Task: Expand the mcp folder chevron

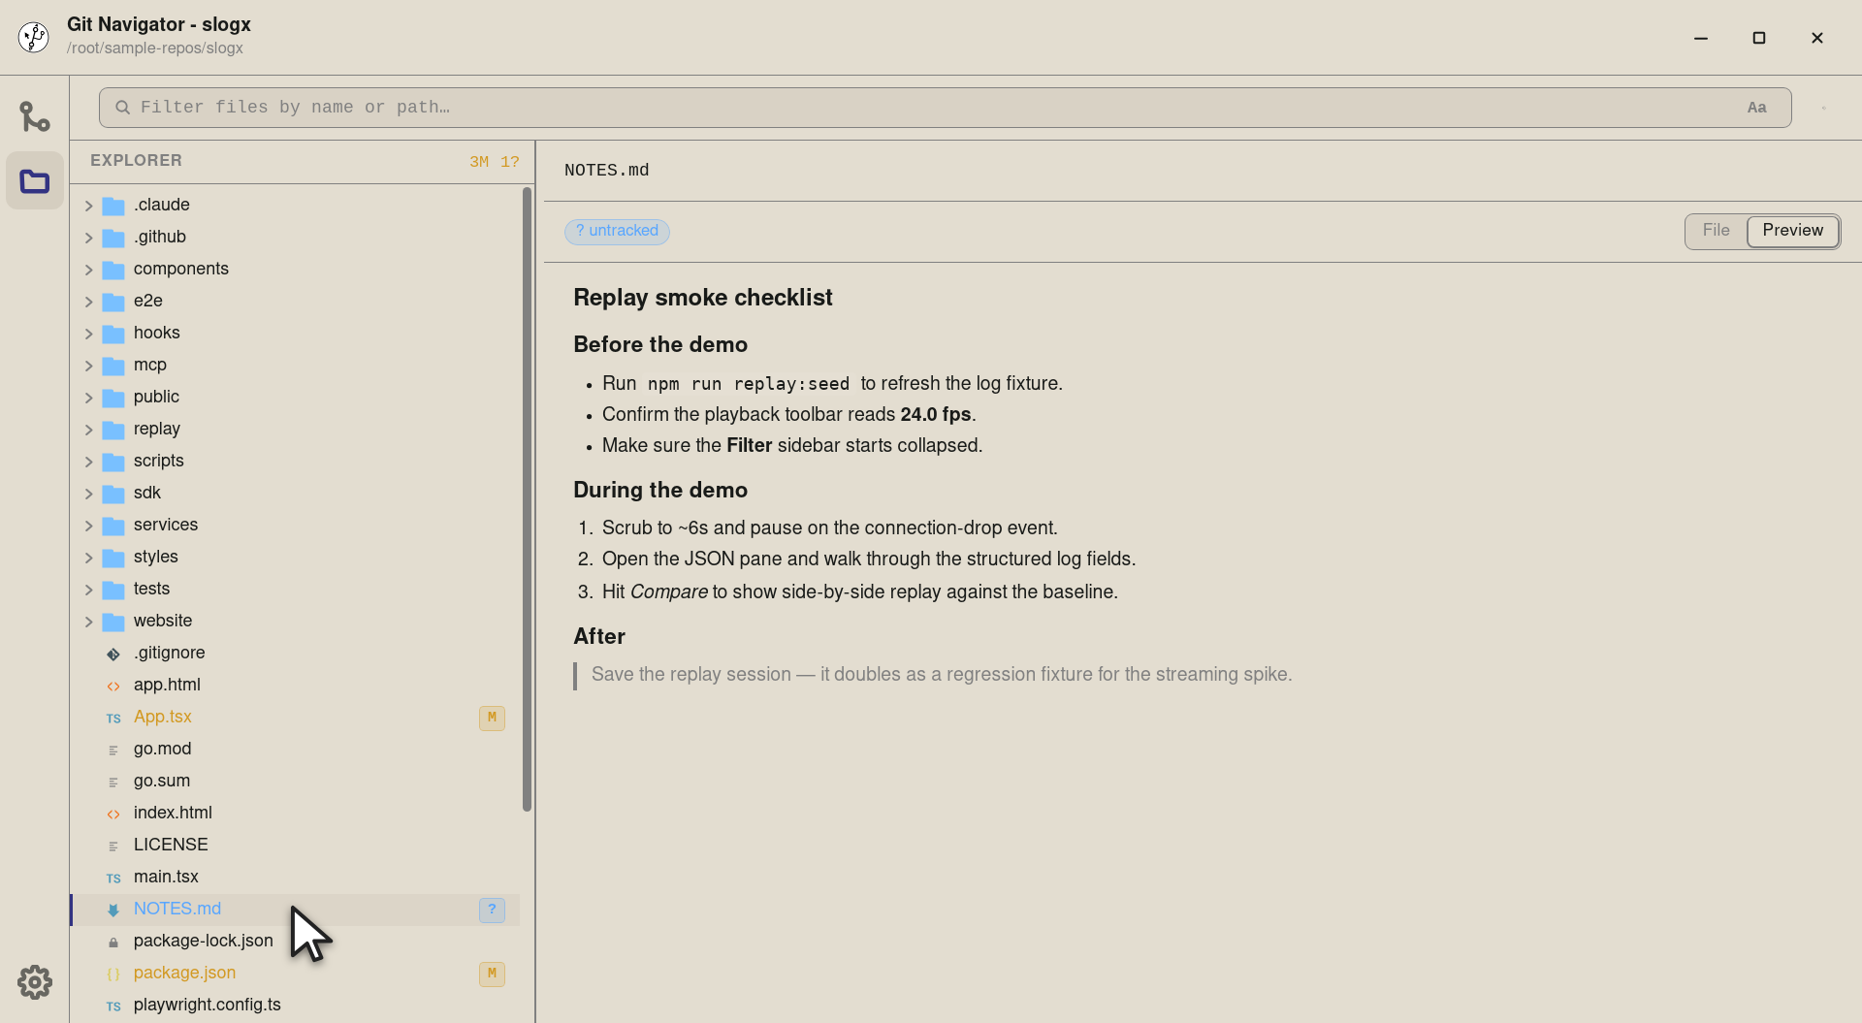Action: 88,366
